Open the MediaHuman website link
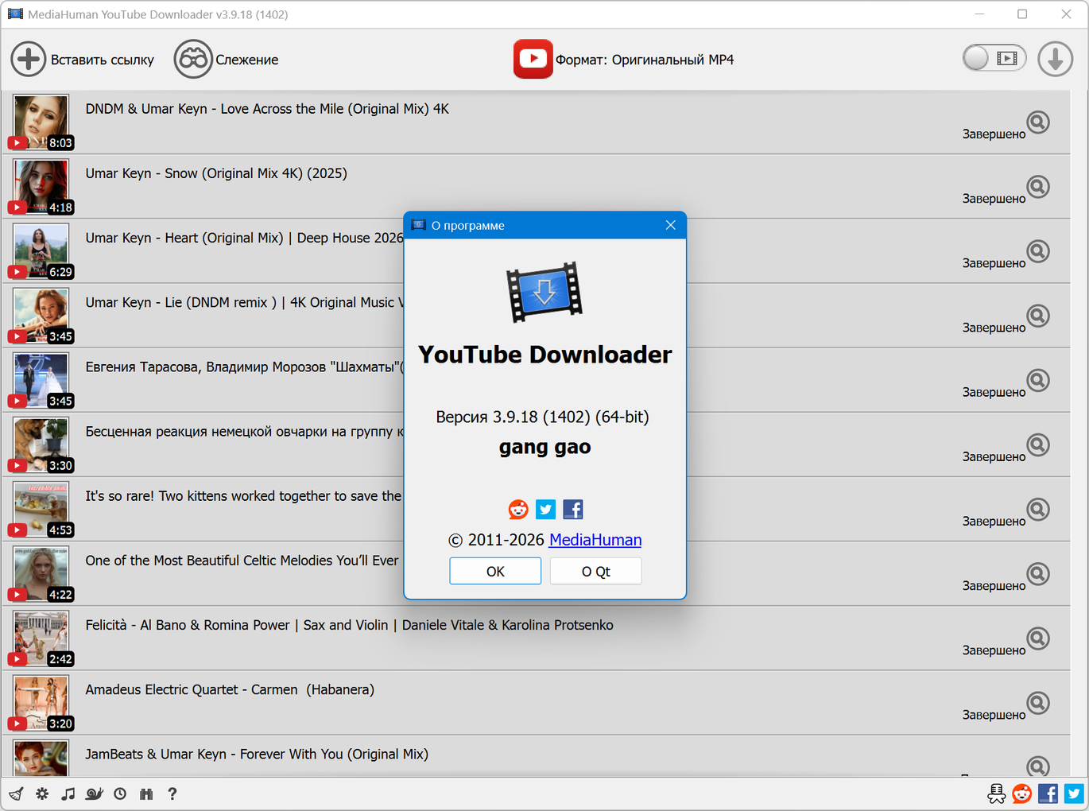This screenshot has width=1089, height=811. click(595, 540)
